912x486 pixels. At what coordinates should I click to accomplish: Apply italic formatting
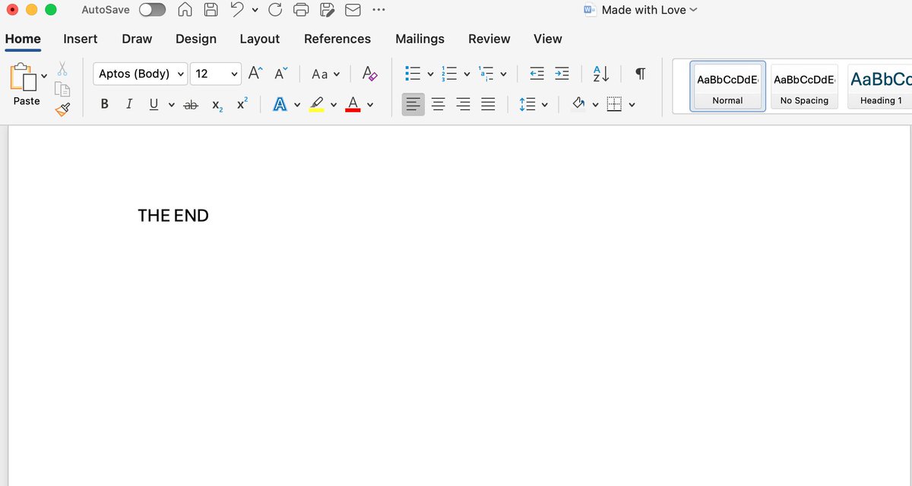tap(129, 104)
